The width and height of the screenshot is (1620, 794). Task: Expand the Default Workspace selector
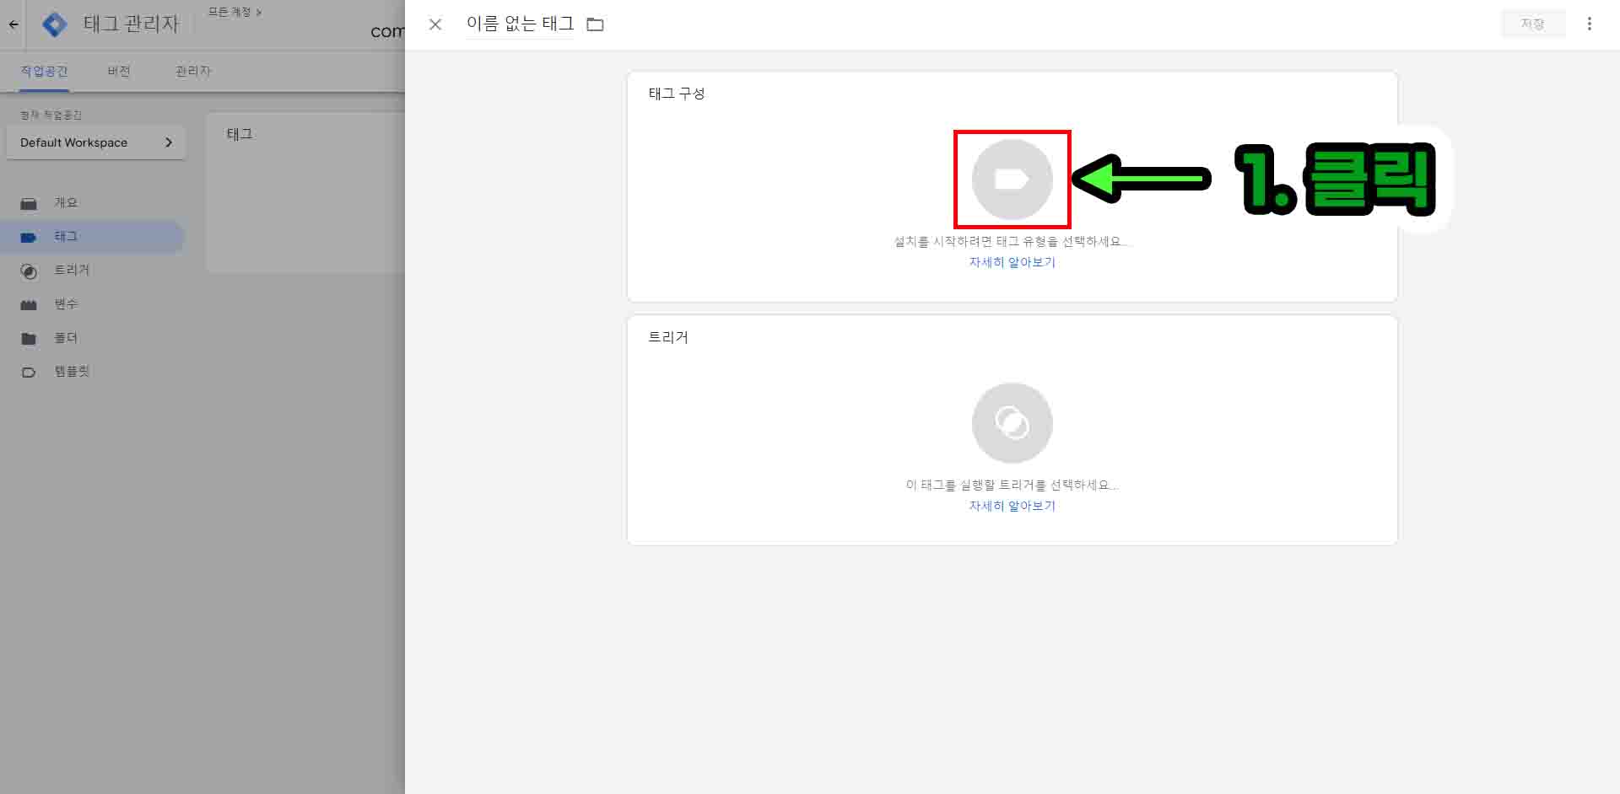[x=96, y=142]
